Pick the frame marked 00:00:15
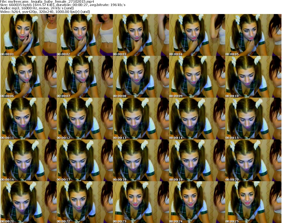Screen dimensions: 282x223 pyautogui.click(x=253, y=119)
